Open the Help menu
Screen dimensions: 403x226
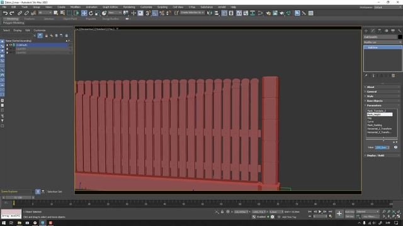[234, 7]
